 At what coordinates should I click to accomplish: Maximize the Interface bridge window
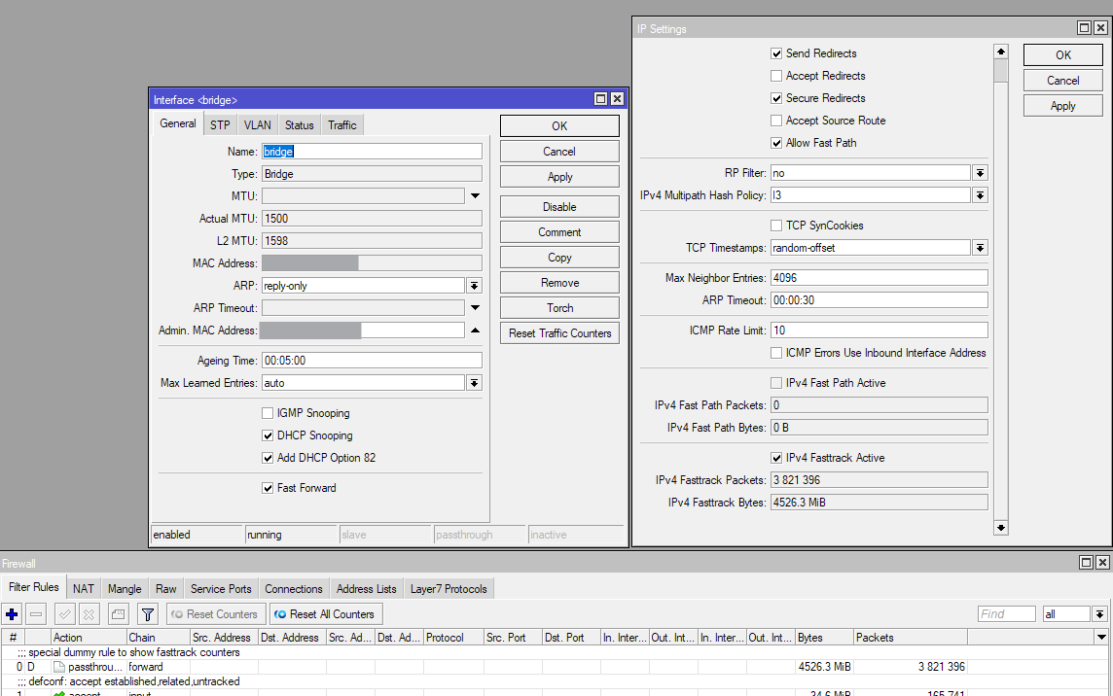pos(600,98)
